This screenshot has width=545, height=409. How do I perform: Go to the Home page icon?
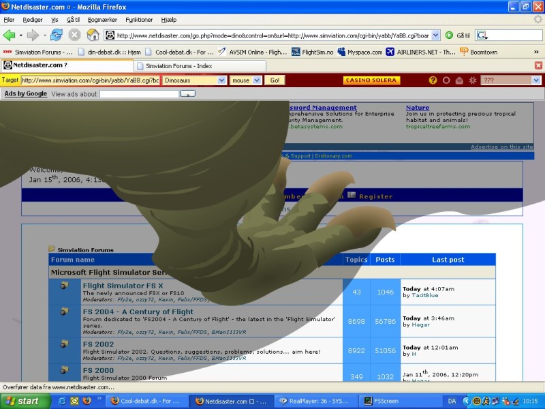(93, 35)
